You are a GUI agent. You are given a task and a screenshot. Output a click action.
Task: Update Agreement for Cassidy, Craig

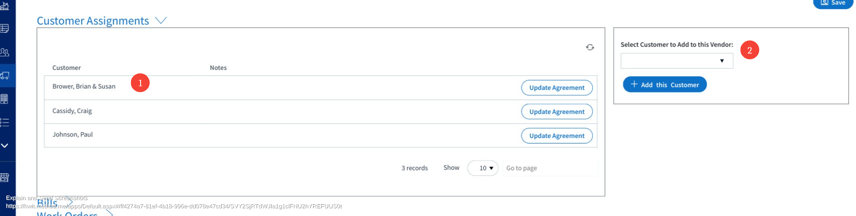pyautogui.click(x=557, y=112)
